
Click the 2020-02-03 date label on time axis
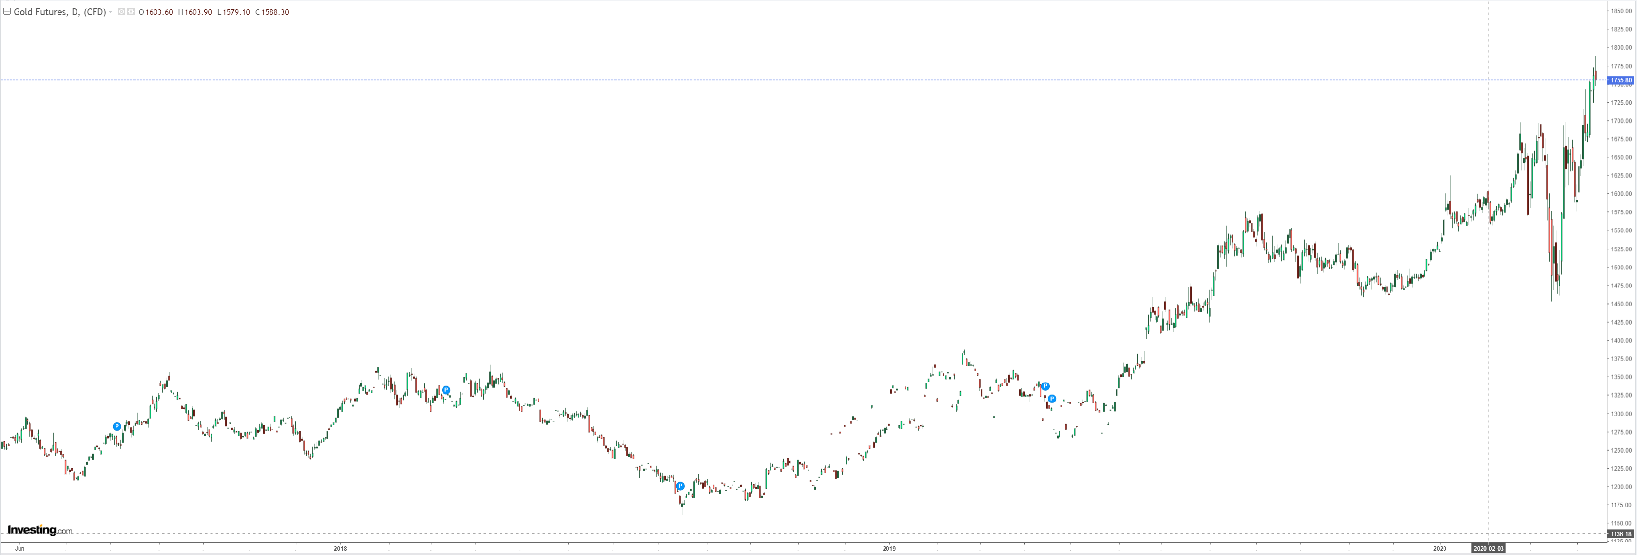tap(1488, 548)
